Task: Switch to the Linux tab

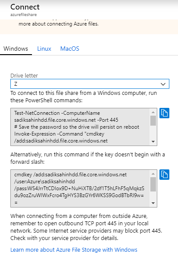Action: click(44, 49)
